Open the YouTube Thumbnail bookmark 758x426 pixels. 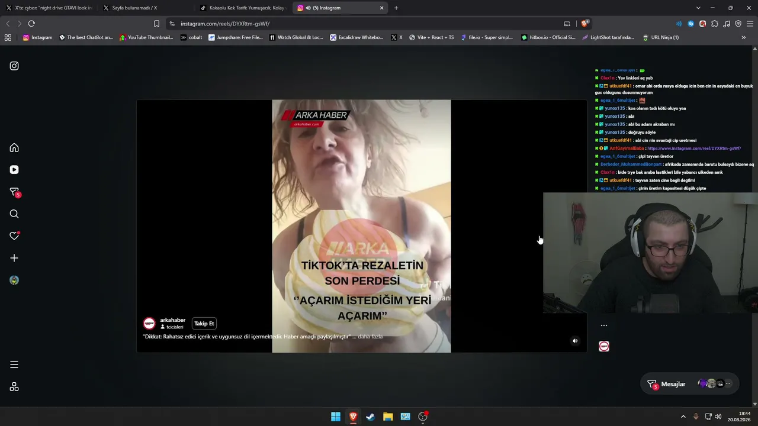147,37
